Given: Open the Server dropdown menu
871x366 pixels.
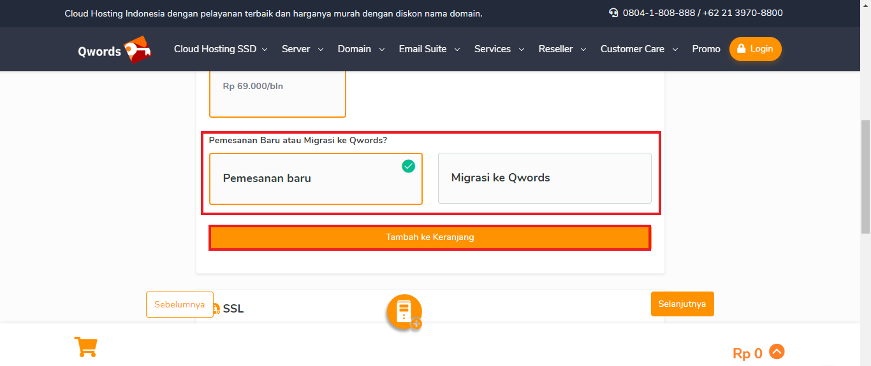Looking at the screenshot, I should click(302, 49).
